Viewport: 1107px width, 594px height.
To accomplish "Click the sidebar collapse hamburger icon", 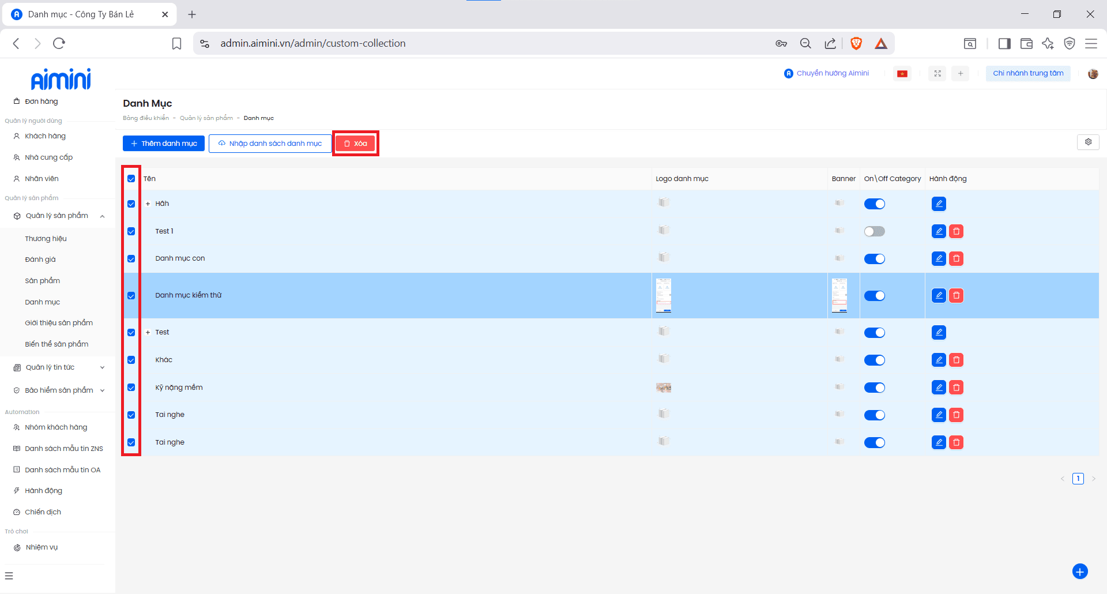I will pos(9,576).
